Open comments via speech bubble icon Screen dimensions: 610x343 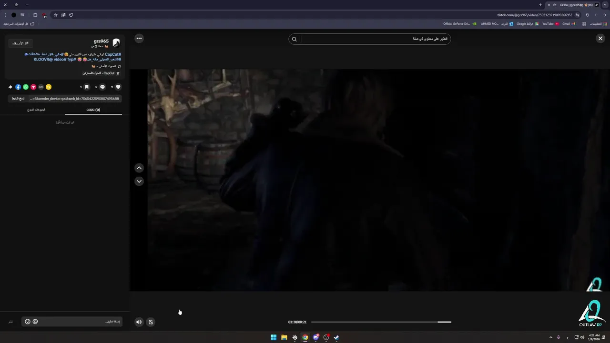102,87
